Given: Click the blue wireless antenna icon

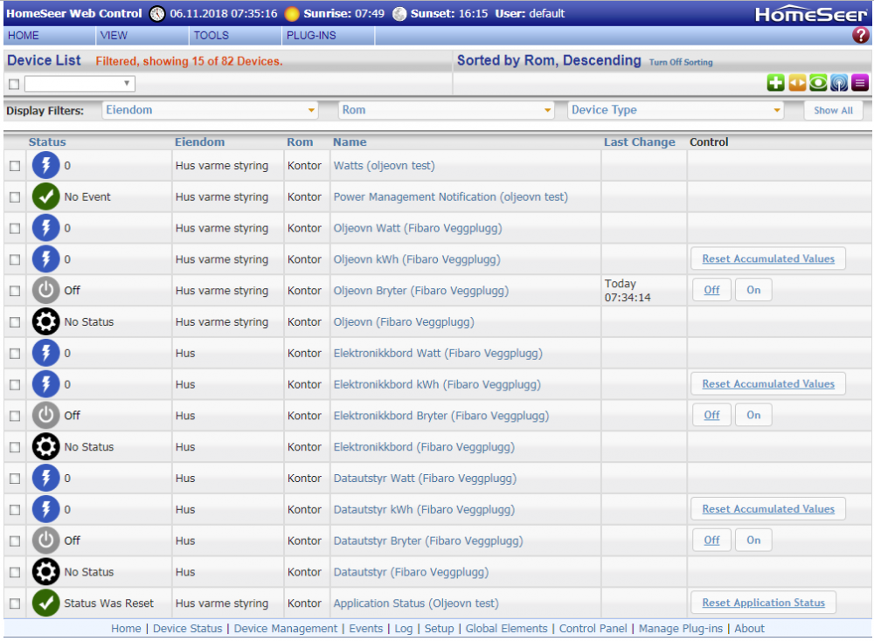Looking at the screenshot, I should tap(839, 83).
